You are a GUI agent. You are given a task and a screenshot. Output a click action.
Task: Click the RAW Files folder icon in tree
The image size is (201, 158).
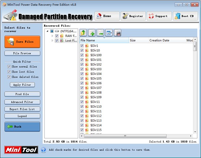pyautogui.click(x=62, y=36)
